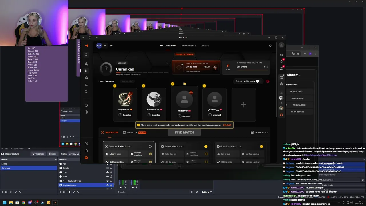Click the Windows Start button
The height and width of the screenshot is (206, 366).
tap(5, 203)
